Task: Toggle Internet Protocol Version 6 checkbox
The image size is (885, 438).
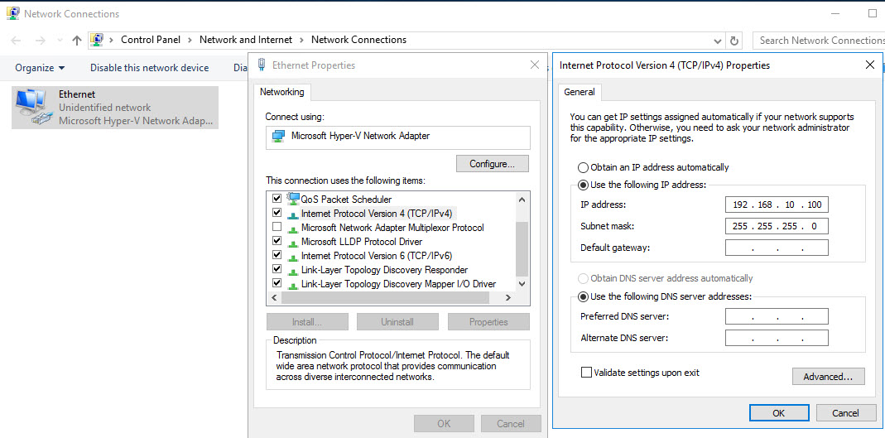Action: (277, 255)
